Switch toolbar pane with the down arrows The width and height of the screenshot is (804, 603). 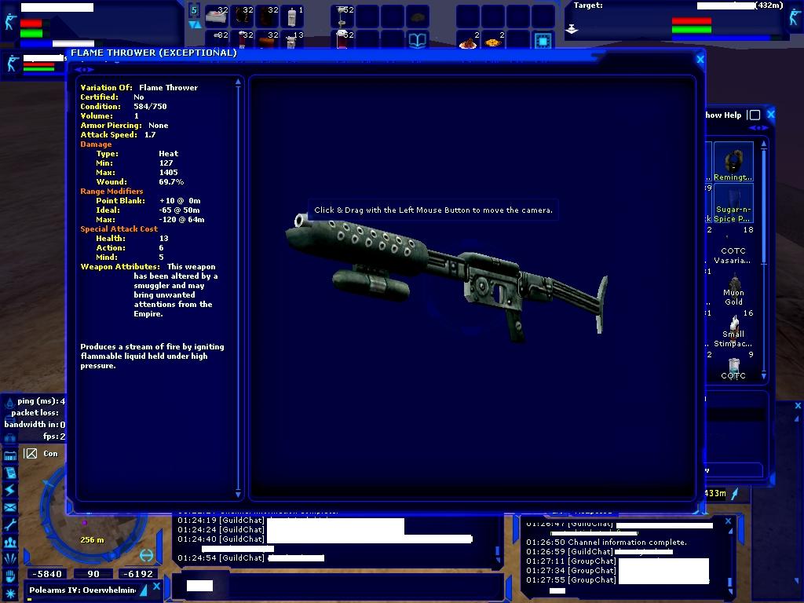click(195, 24)
